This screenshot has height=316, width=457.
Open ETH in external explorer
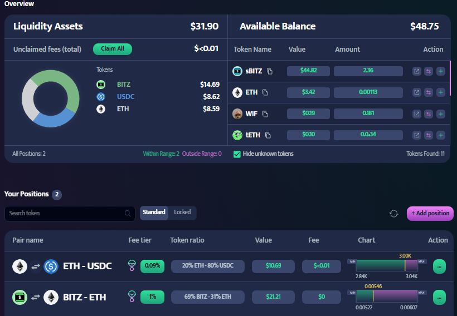coord(417,92)
